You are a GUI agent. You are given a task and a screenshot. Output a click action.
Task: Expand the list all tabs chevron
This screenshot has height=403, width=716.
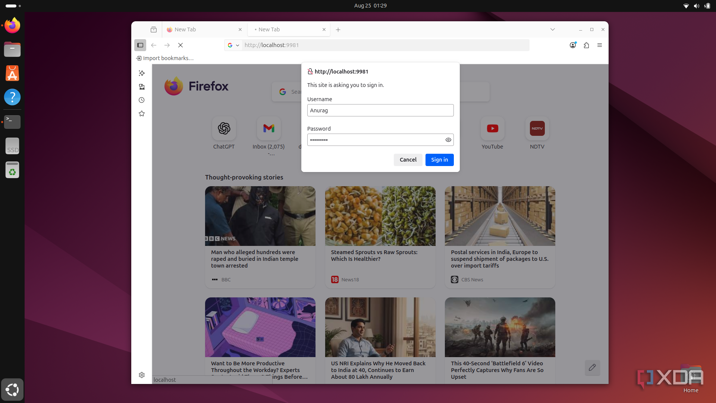553,29
